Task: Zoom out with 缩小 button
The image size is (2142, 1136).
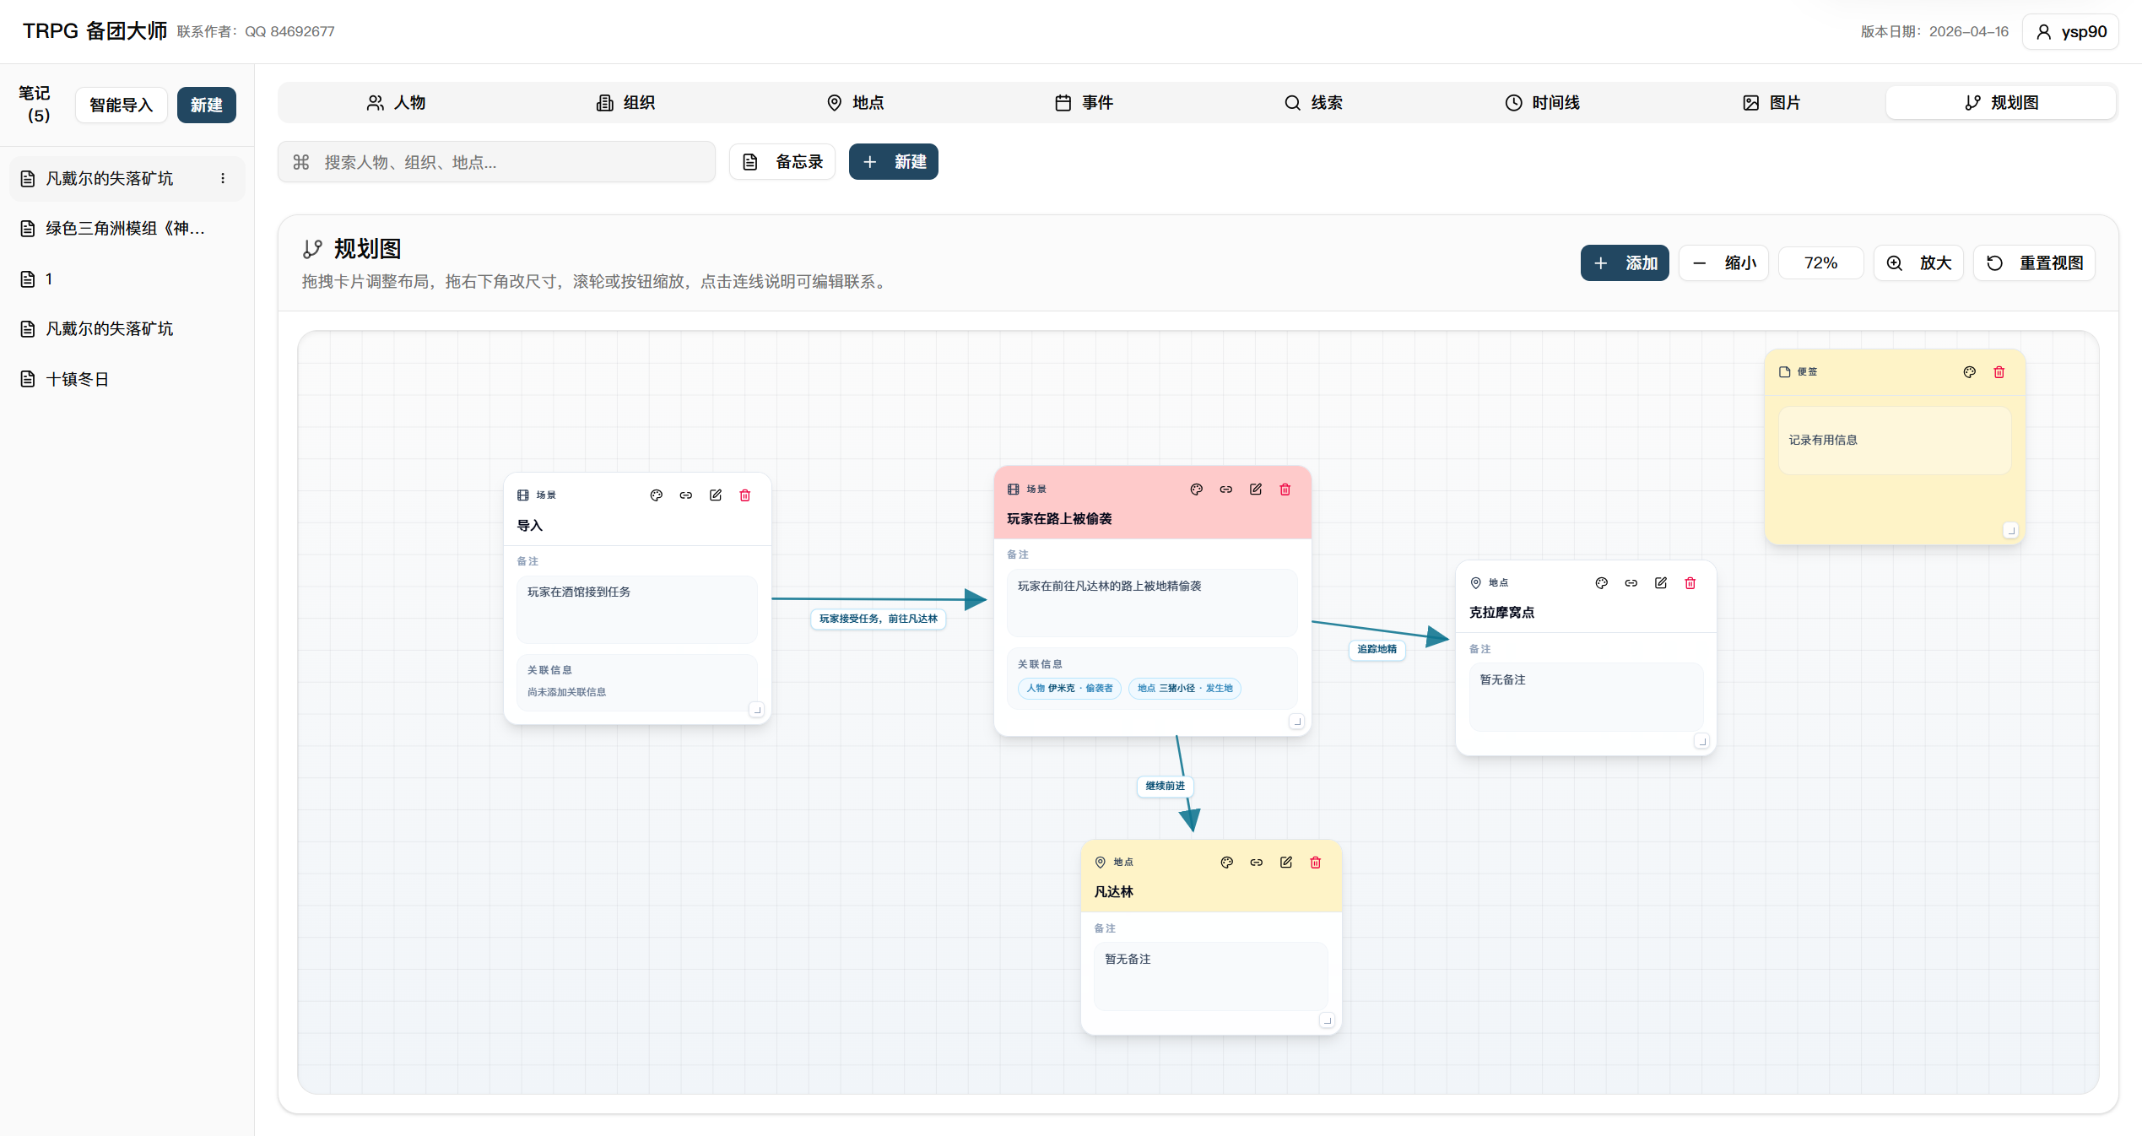Action: [1724, 263]
